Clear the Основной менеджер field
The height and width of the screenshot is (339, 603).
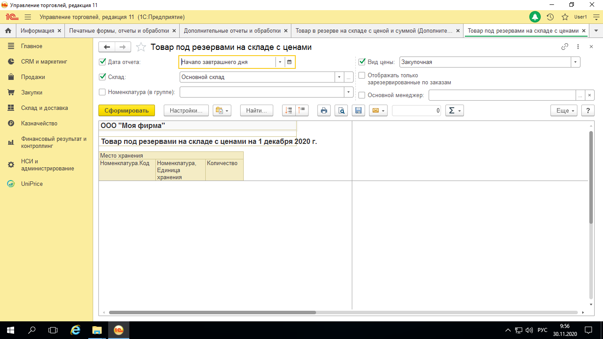(x=590, y=95)
